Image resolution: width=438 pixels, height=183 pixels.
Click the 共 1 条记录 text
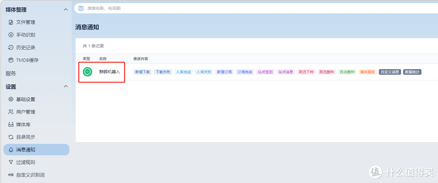pos(93,46)
